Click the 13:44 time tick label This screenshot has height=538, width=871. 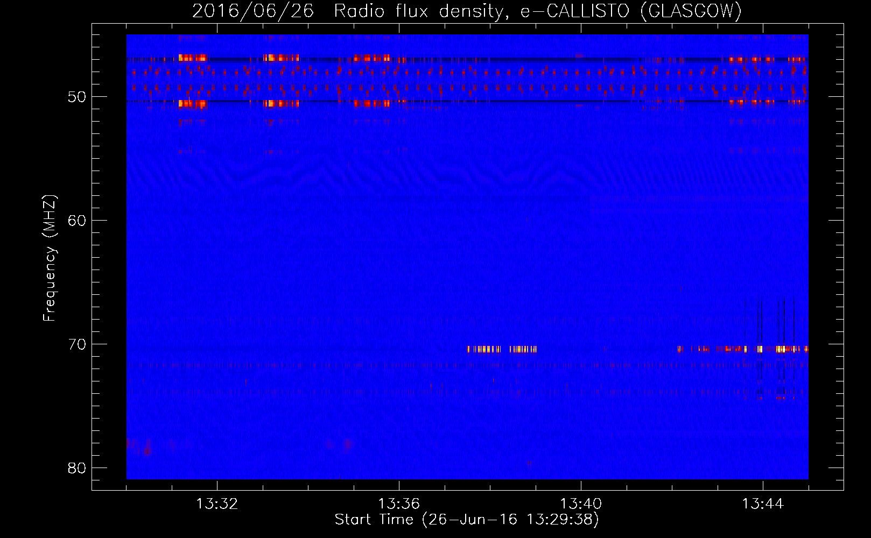tap(763, 504)
